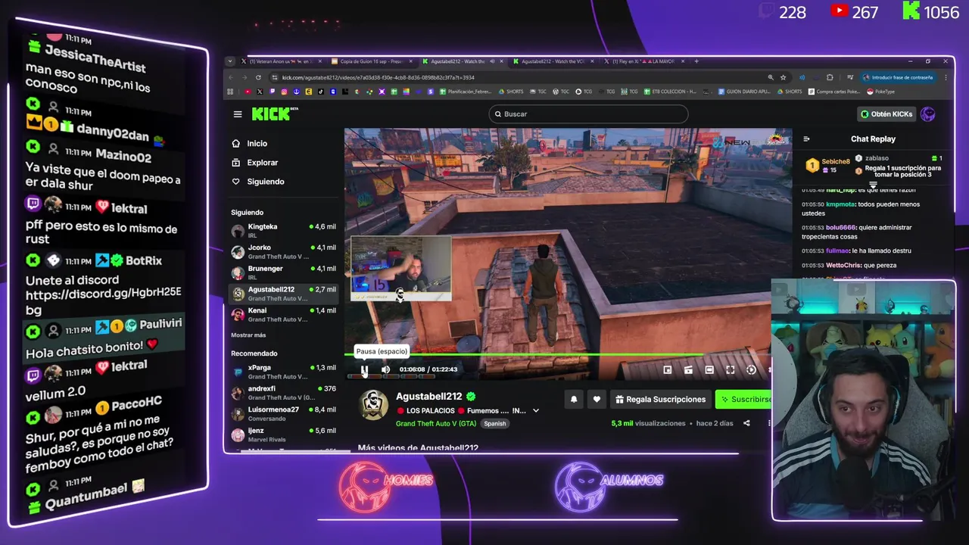This screenshot has height=545, width=969.
Task: Open recommended channel xParga
Action: point(284,372)
